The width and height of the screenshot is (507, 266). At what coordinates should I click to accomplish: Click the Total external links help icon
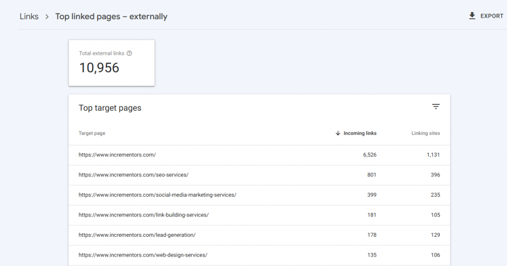click(129, 53)
